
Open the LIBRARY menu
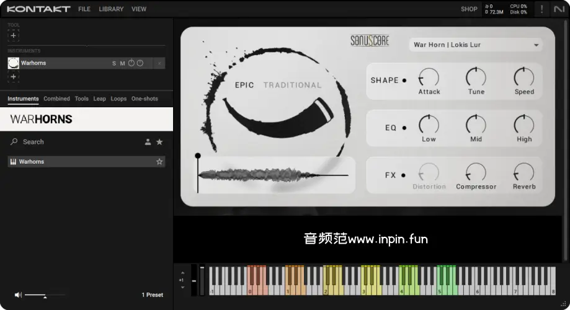[111, 9]
